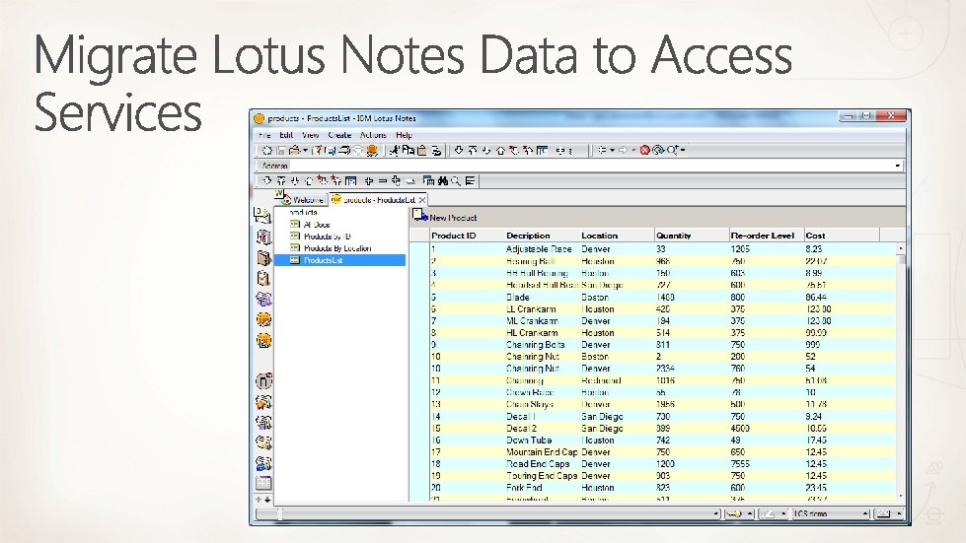
Task: Select the ProductsList view
Action: pyautogui.click(x=339, y=260)
